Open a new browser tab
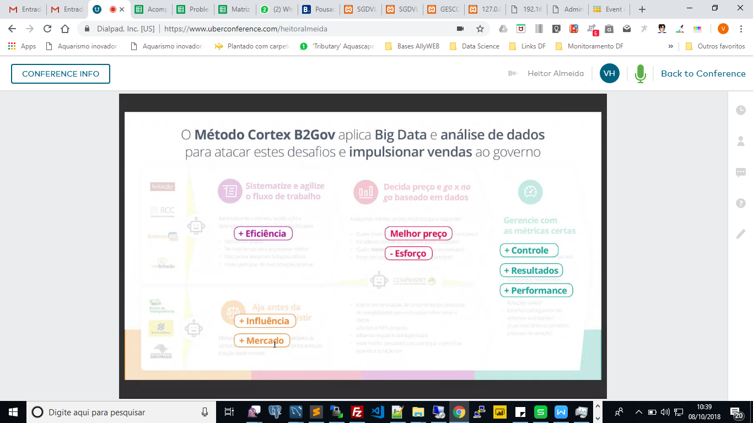The width and height of the screenshot is (753, 423). (642, 9)
